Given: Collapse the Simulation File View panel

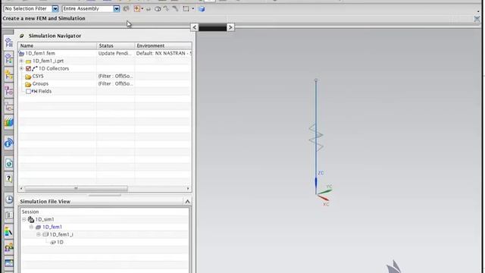Looking at the screenshot, I should (187, 202).
